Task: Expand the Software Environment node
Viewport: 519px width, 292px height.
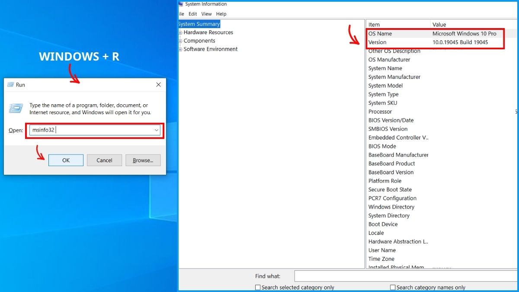Action: pyautogui.click(x=180, y=49)
